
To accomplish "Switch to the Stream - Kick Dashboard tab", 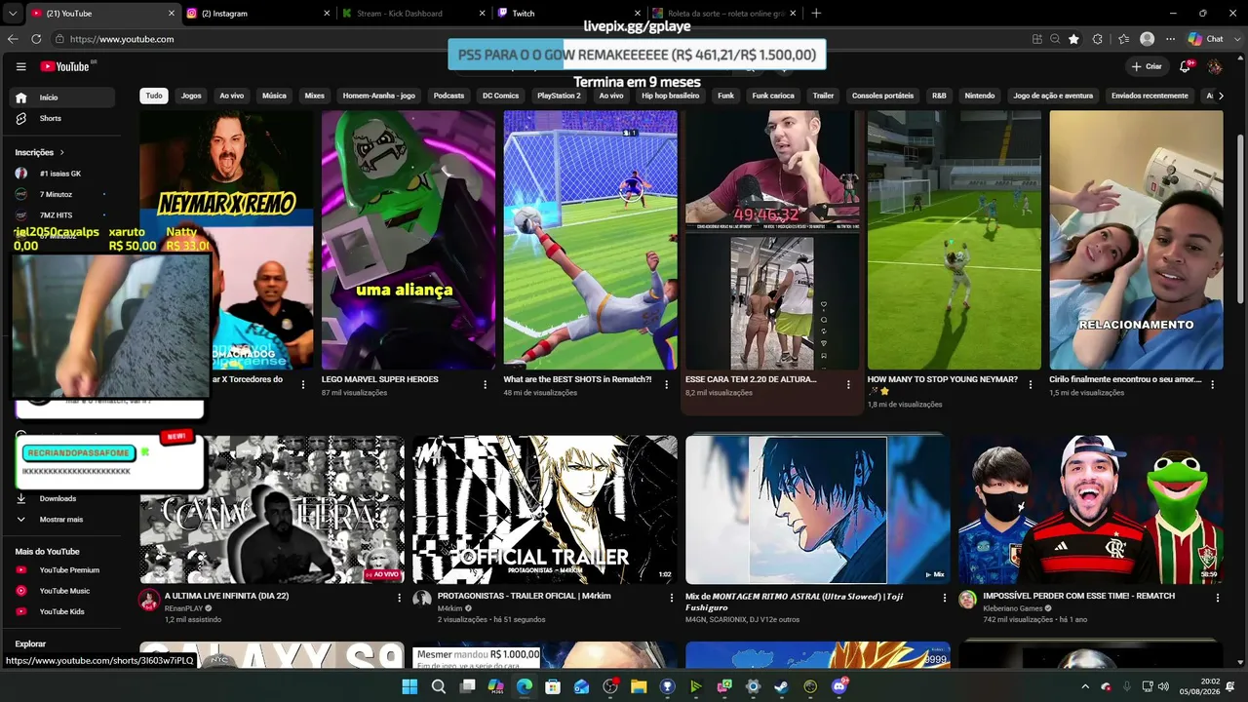I will coord(413,14).
